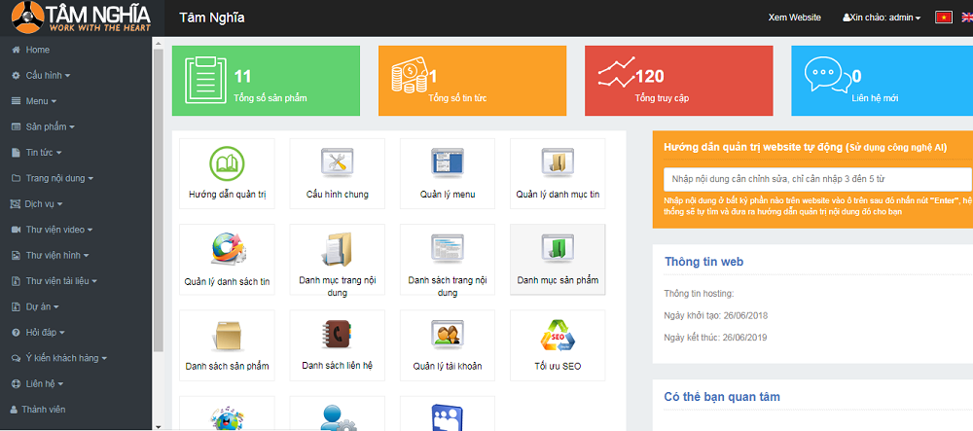
Task: Open the Tổng số tin tức orange card
Action: point(472,81)
